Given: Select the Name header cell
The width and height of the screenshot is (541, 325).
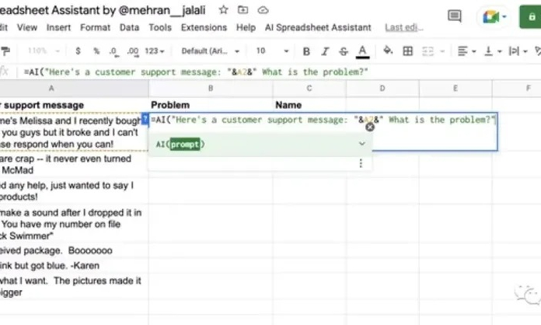Looking at the screenshot, I should [309, 105].
